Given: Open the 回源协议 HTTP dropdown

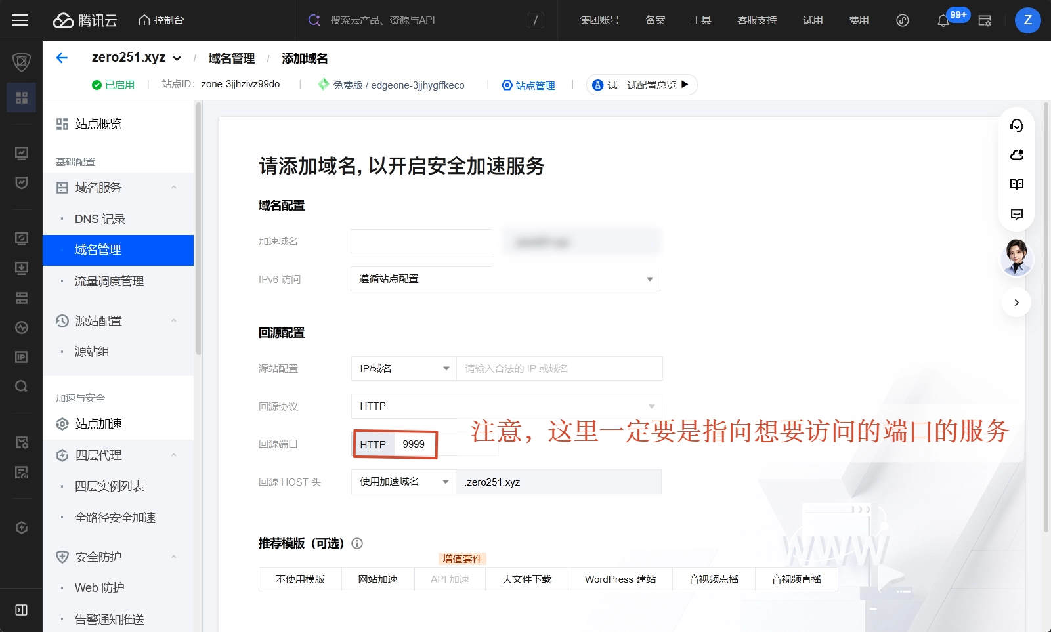Looking at the screenshot, I should (506, 406).
